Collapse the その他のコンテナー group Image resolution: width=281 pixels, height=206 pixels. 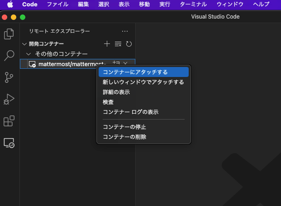pyautogui.click(x=29, y=54)
